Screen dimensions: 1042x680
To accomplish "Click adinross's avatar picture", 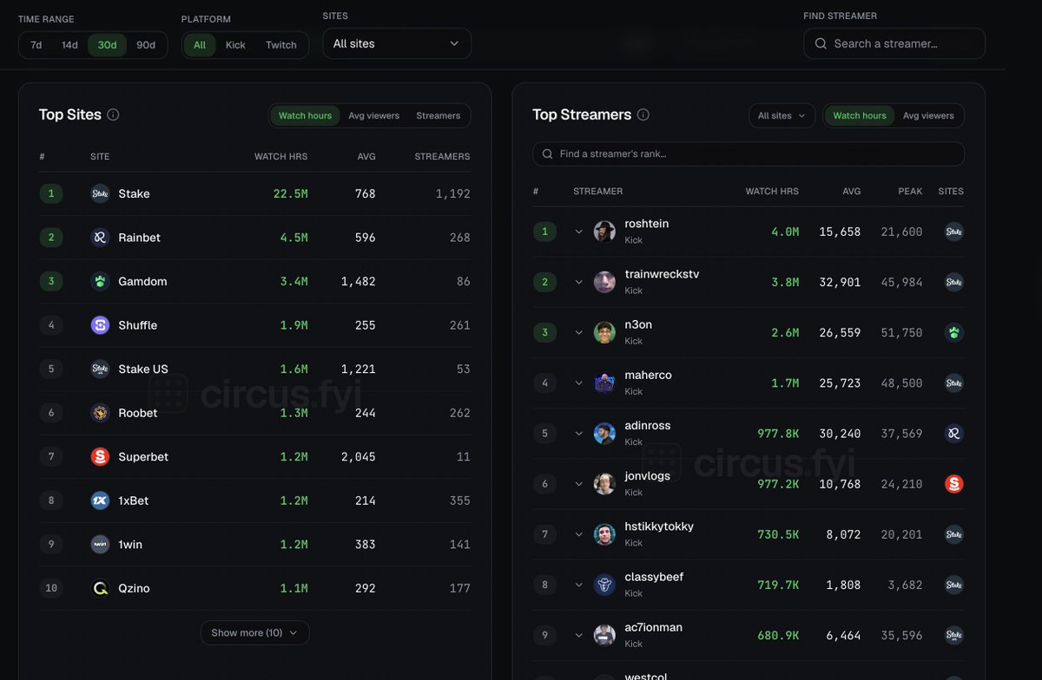I will pos(604,434).
